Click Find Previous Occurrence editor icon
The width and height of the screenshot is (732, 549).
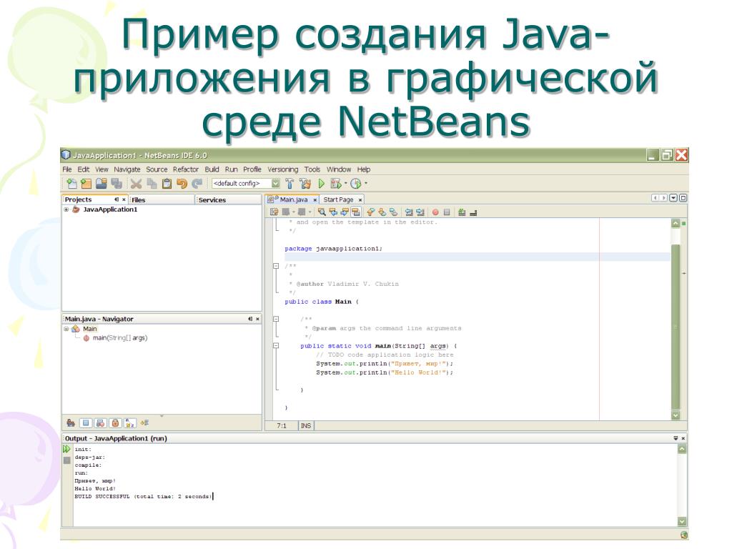pyautogui.click(x=333, y=212)
